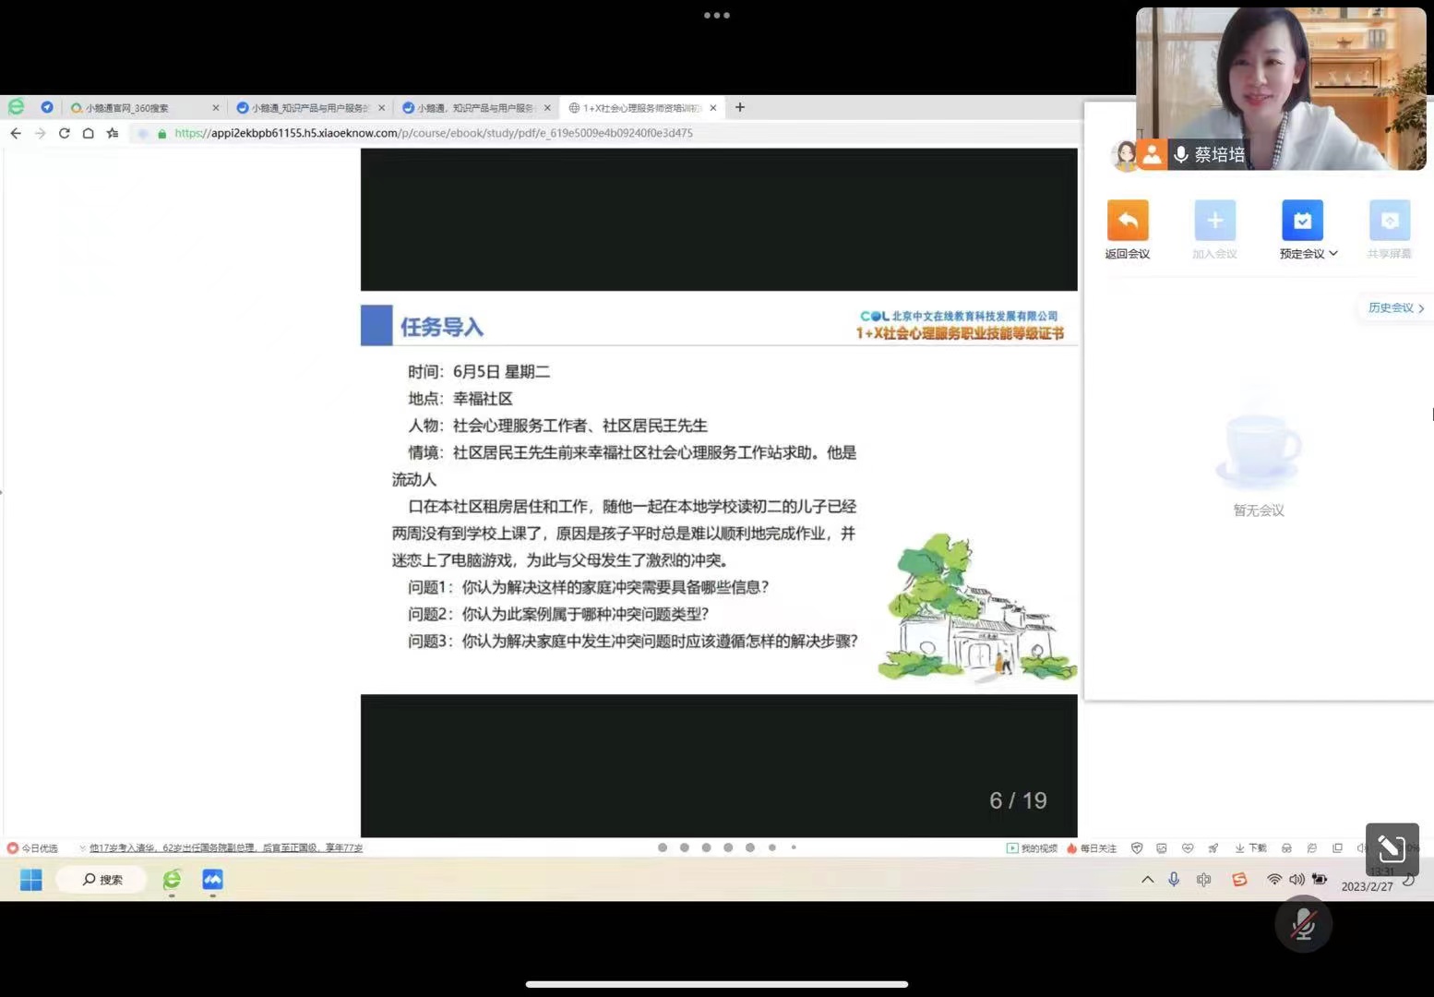The height and width of the screenshot is (997, 1434).
Task: Click the 返回会议 return-to-meeting icon
Action: click(x=1127, y=221)
